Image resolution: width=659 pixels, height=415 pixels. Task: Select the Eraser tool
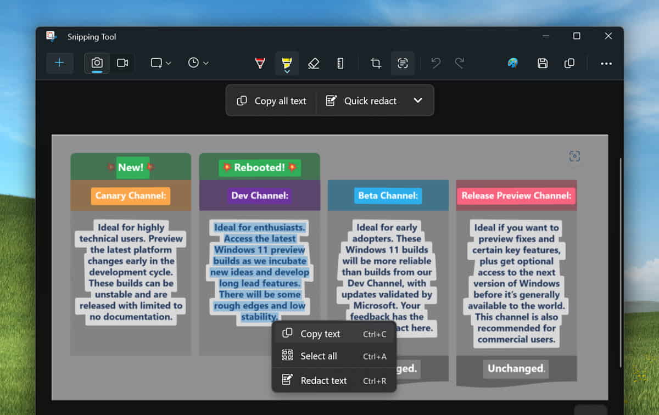[314, 64]
